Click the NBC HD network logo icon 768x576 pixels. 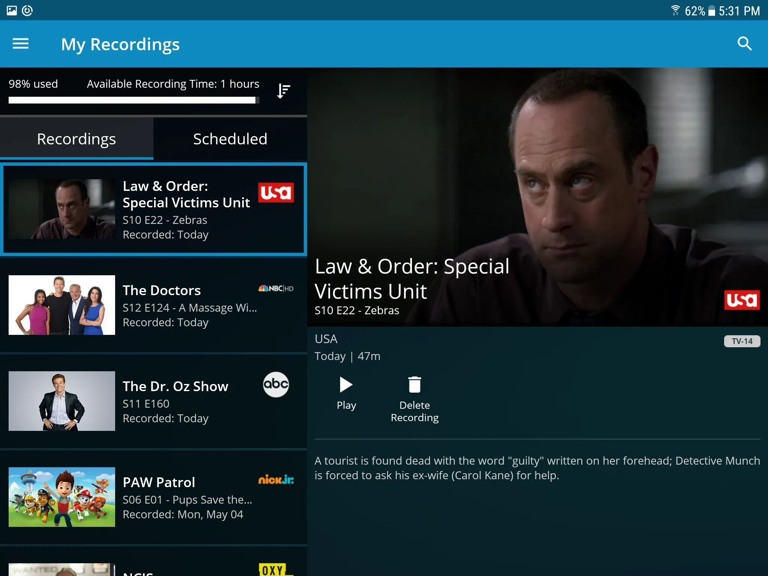point(275,289)
